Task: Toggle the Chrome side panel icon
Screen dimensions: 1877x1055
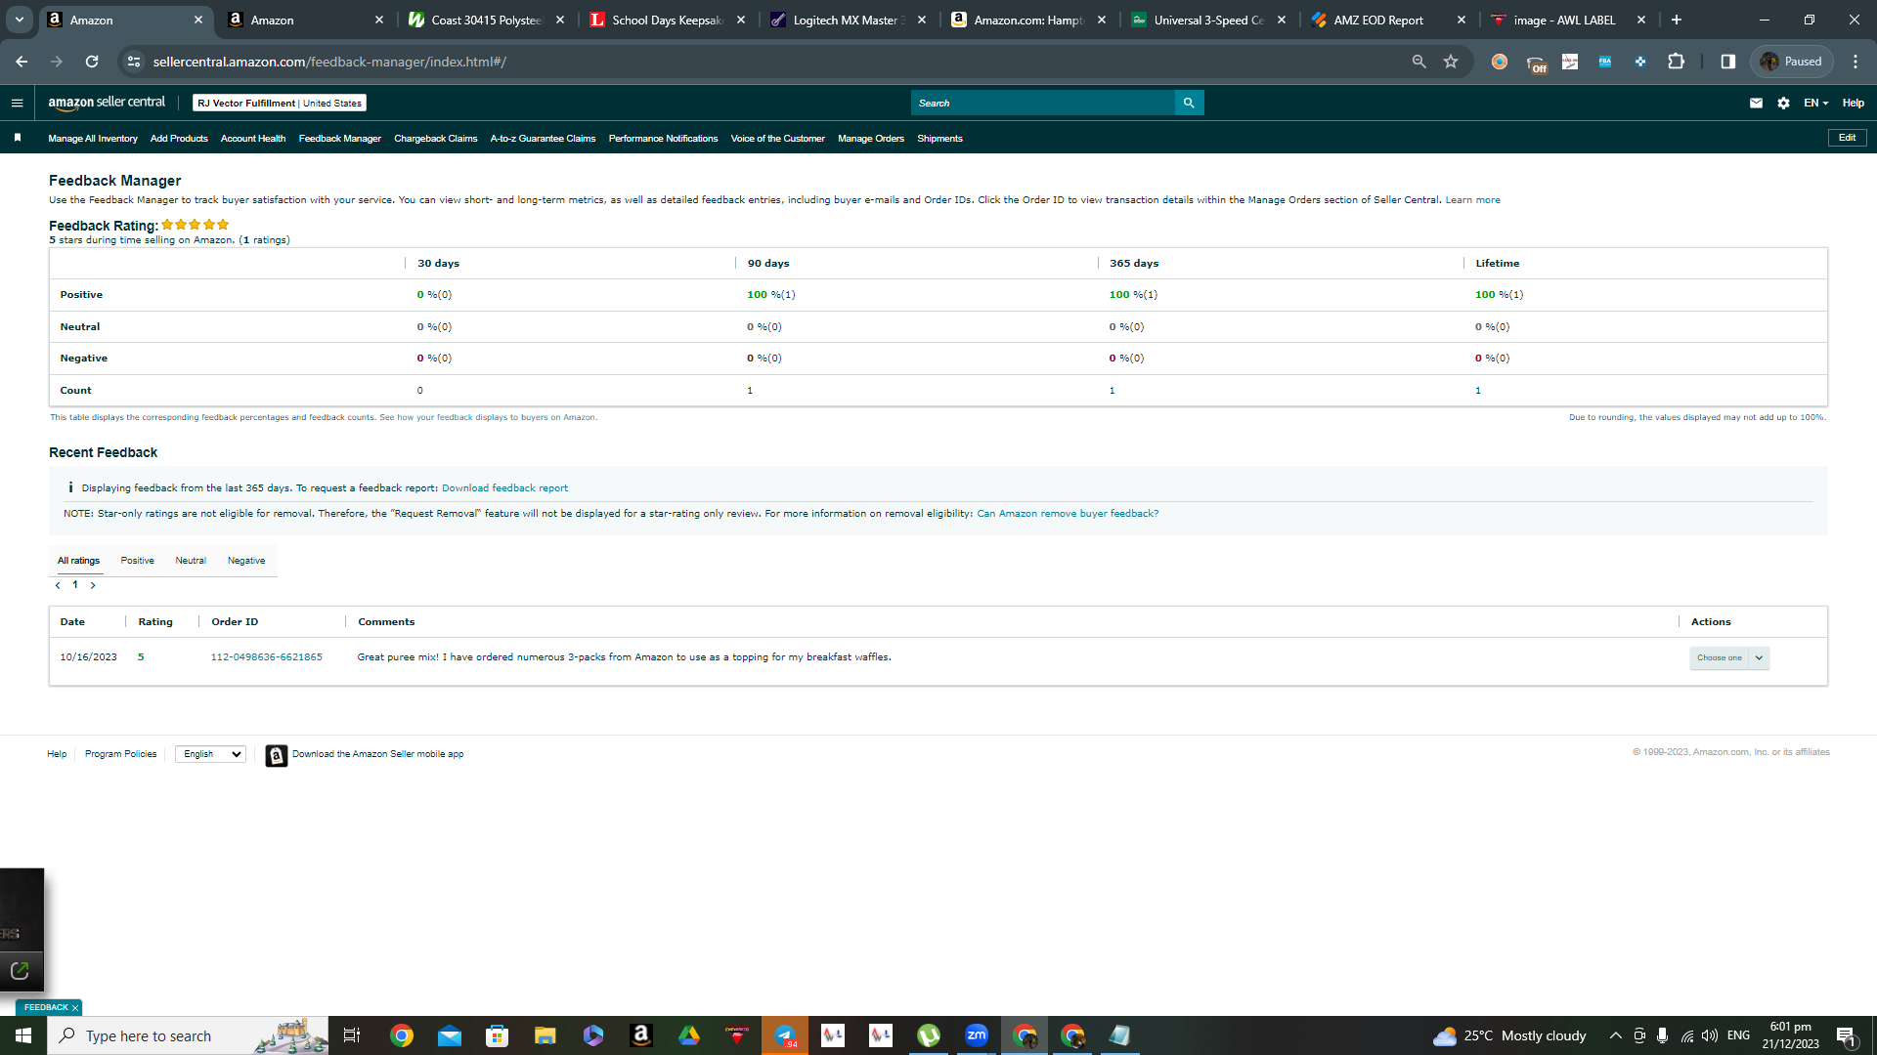Action: tap(1728, 62)
